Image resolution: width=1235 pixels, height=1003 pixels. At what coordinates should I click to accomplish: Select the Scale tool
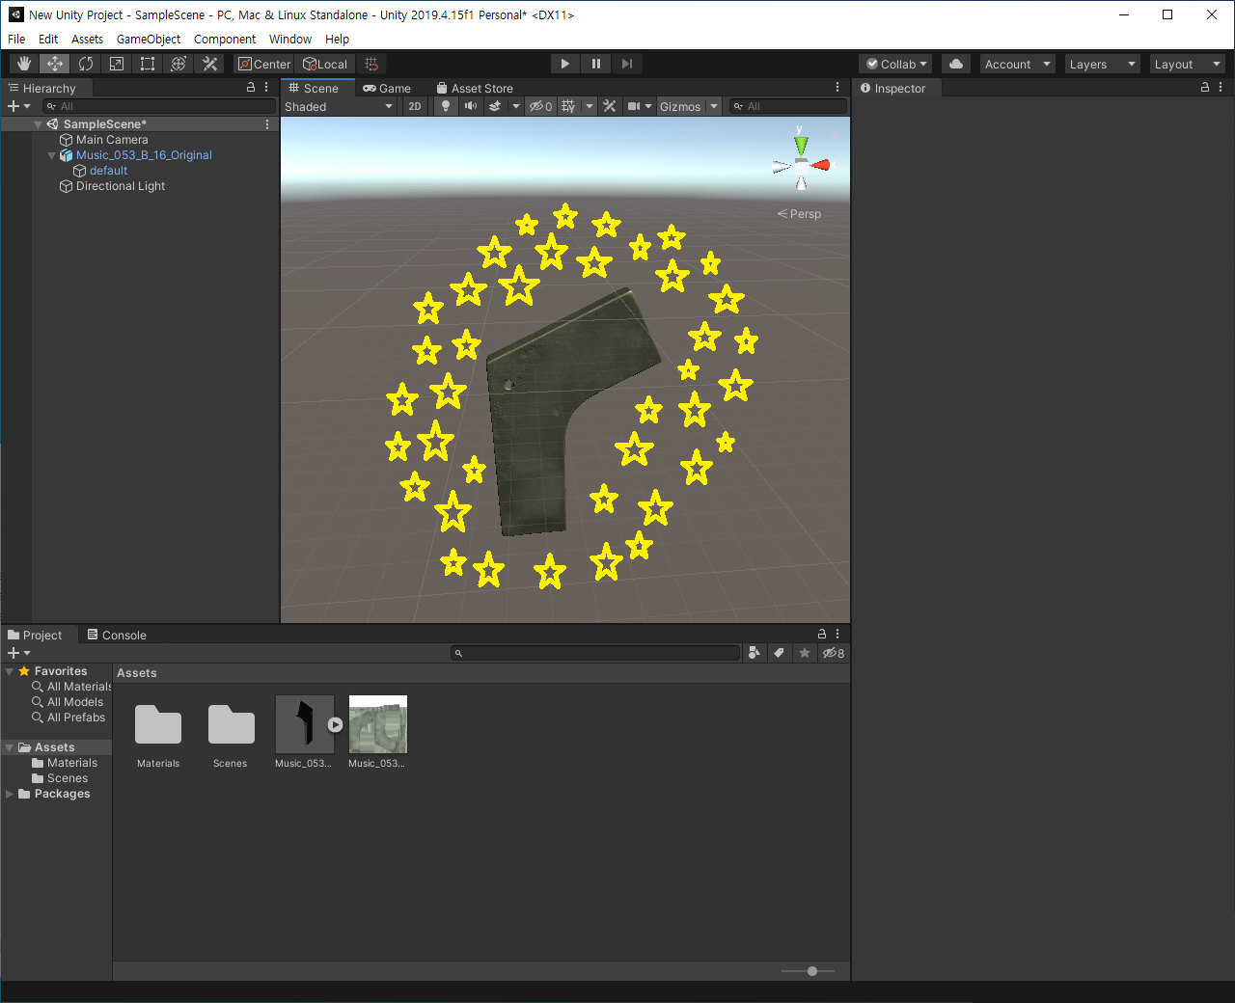pos(117,64)
